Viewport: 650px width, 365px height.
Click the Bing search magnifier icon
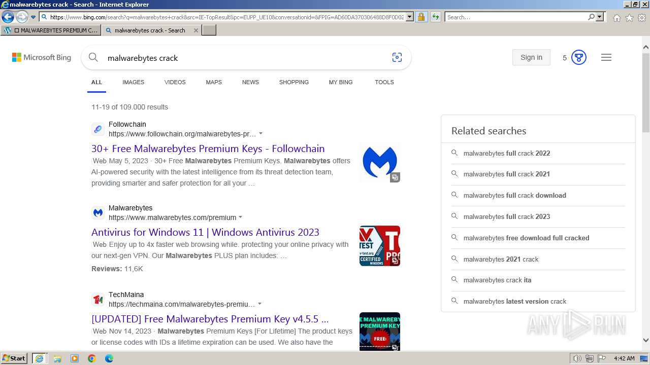[93, 58]
